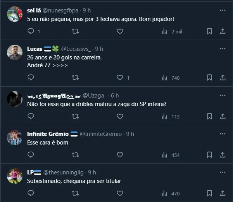View the 113 views count on Uzaga_'s tweet
Image resolution: width=233 pixels, height=202 pixels.
pyautogui.click(x=172, y=116)
